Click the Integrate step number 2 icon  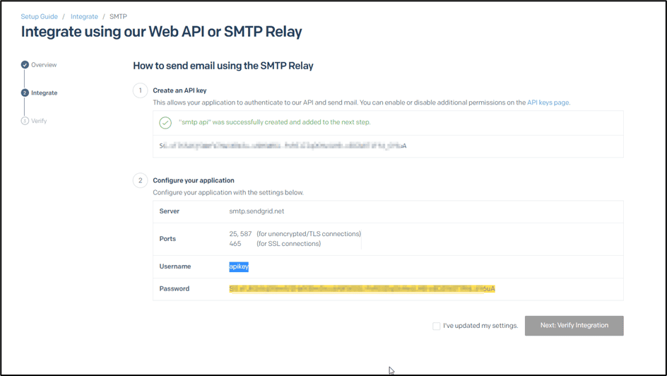click(x=25, y=93)
